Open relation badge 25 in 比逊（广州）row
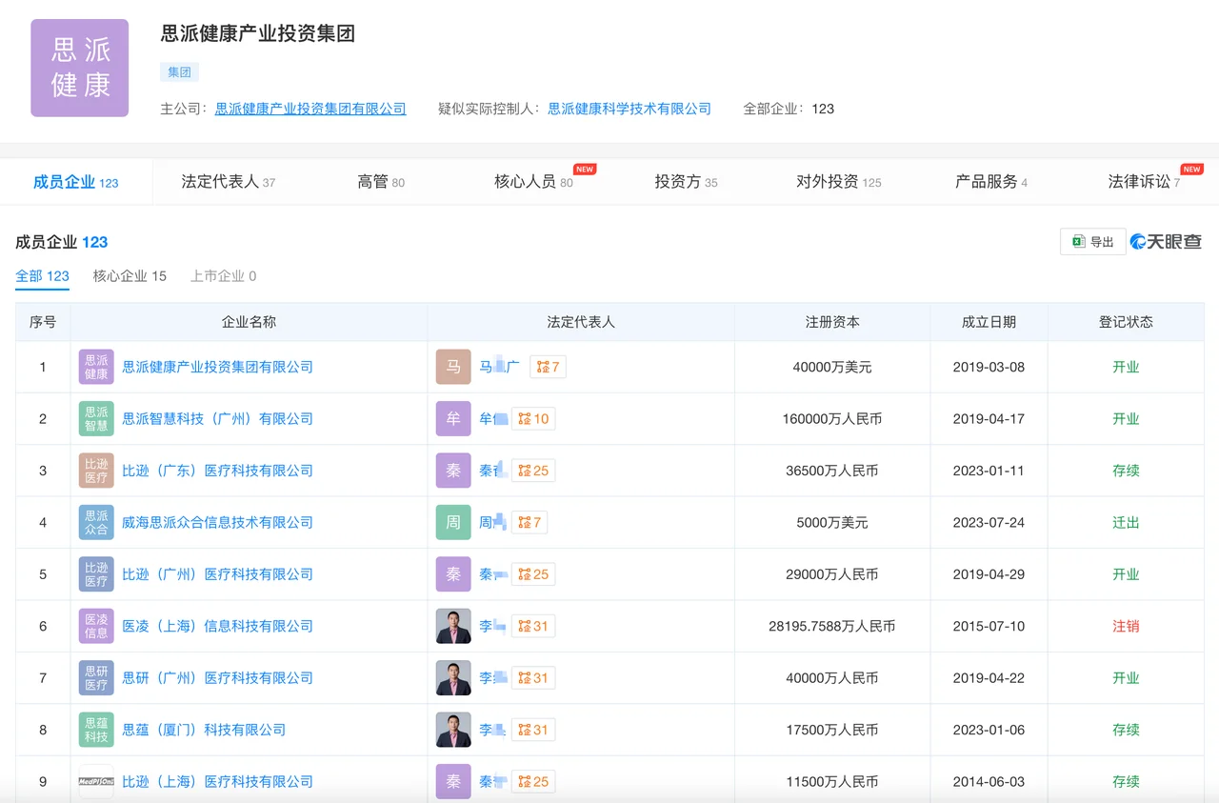Image resolution: width=1219 pixels, height=803 pixels. point(533,574)
